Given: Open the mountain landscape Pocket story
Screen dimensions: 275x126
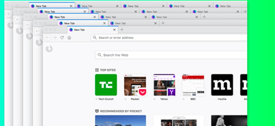Looking at the screenshot, I should pyautogui.click(x=121, y=121).
